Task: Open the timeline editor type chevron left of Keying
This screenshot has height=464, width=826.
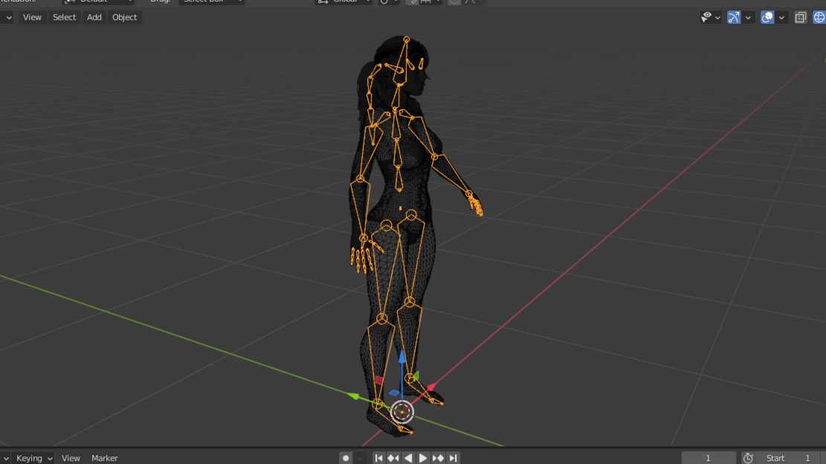Action: [x=5, y=458]
